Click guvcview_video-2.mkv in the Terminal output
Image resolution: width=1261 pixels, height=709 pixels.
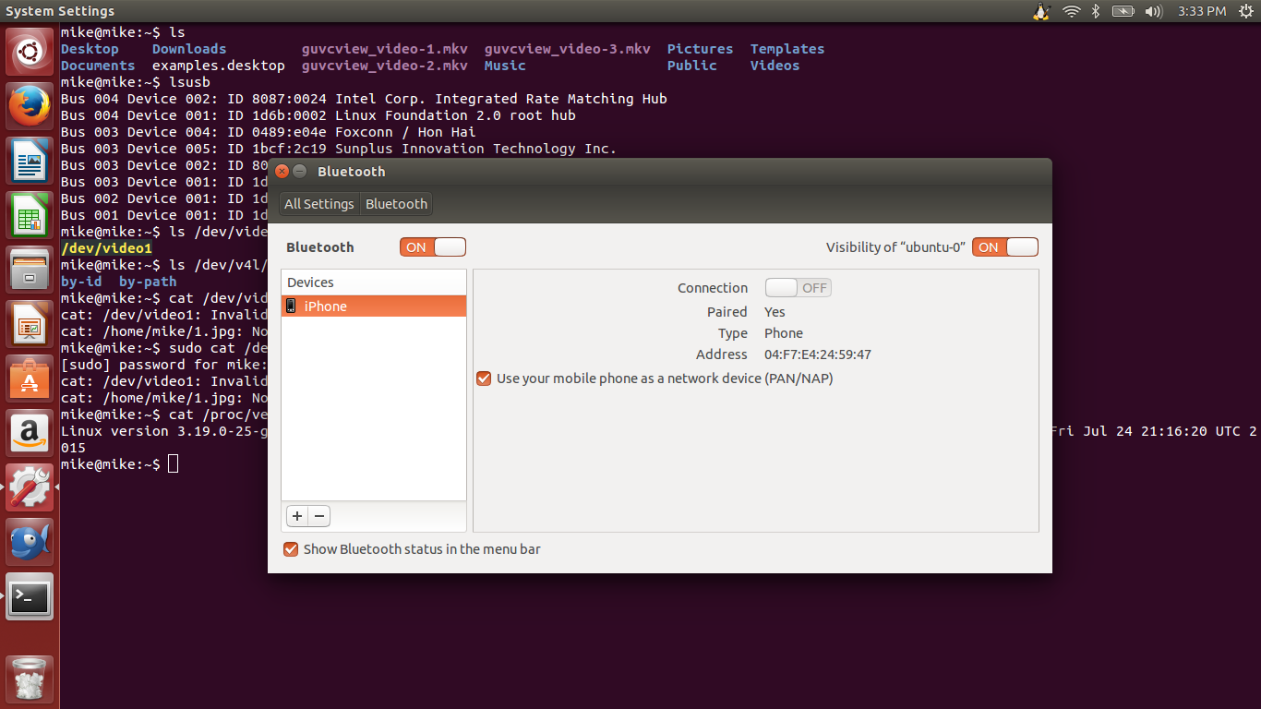(385, 66)
